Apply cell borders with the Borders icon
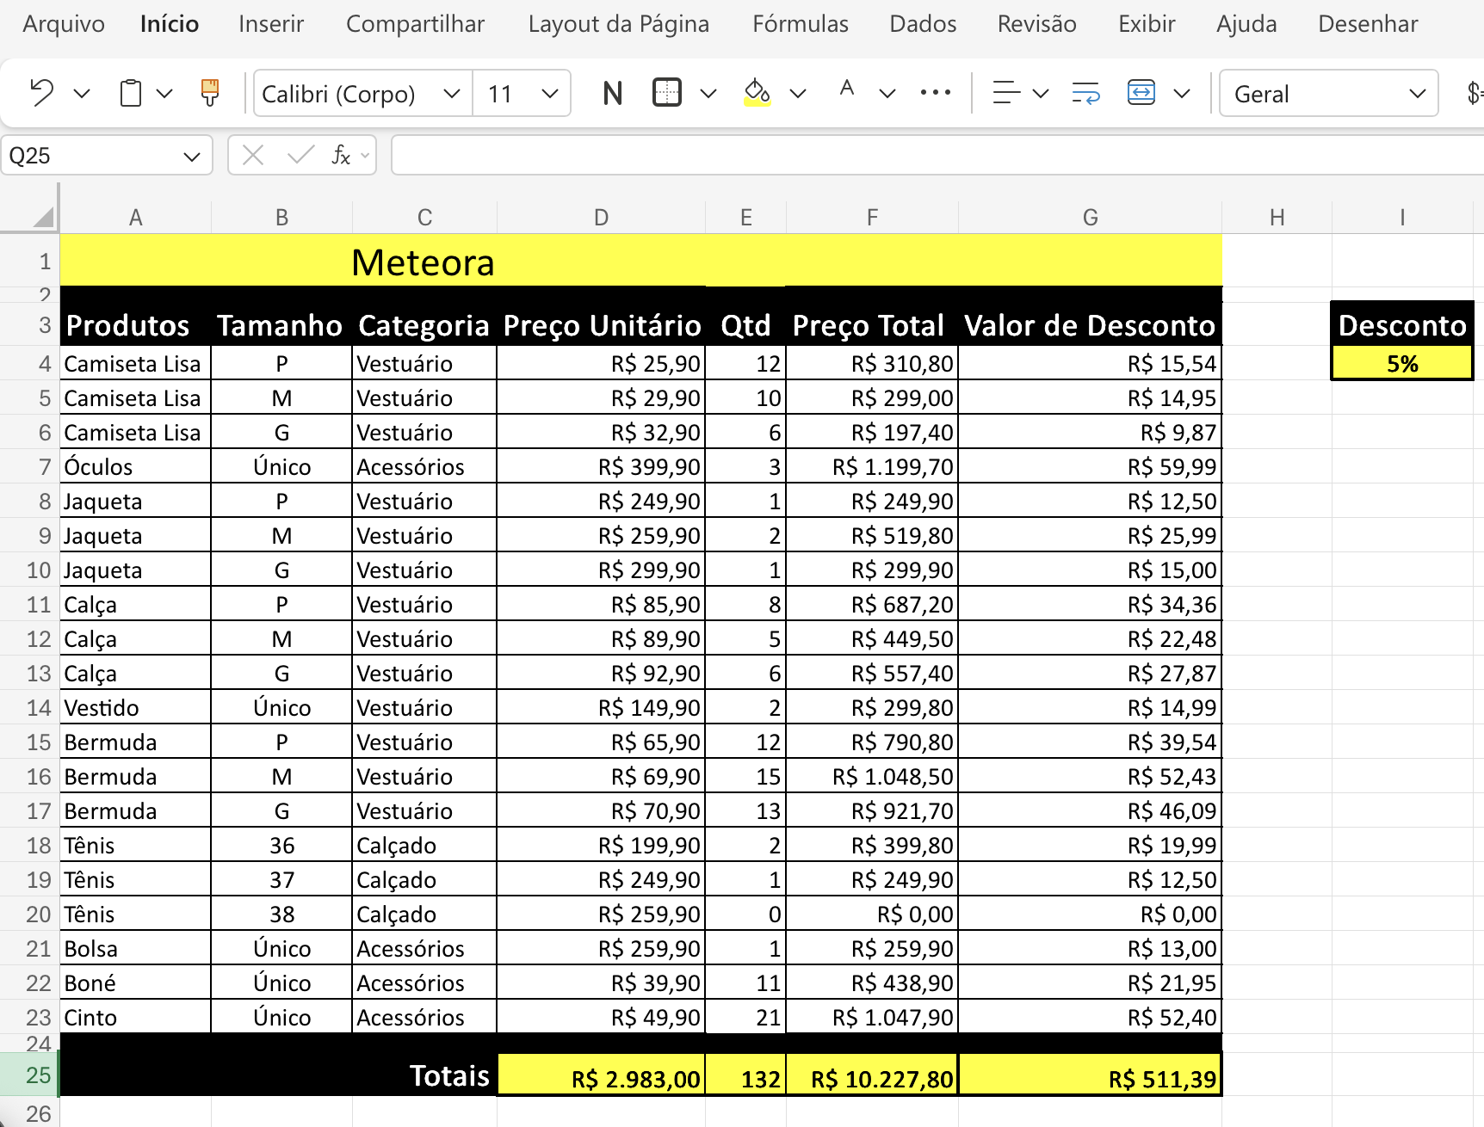This screenshot has width=1484, height=1127. 667,93
